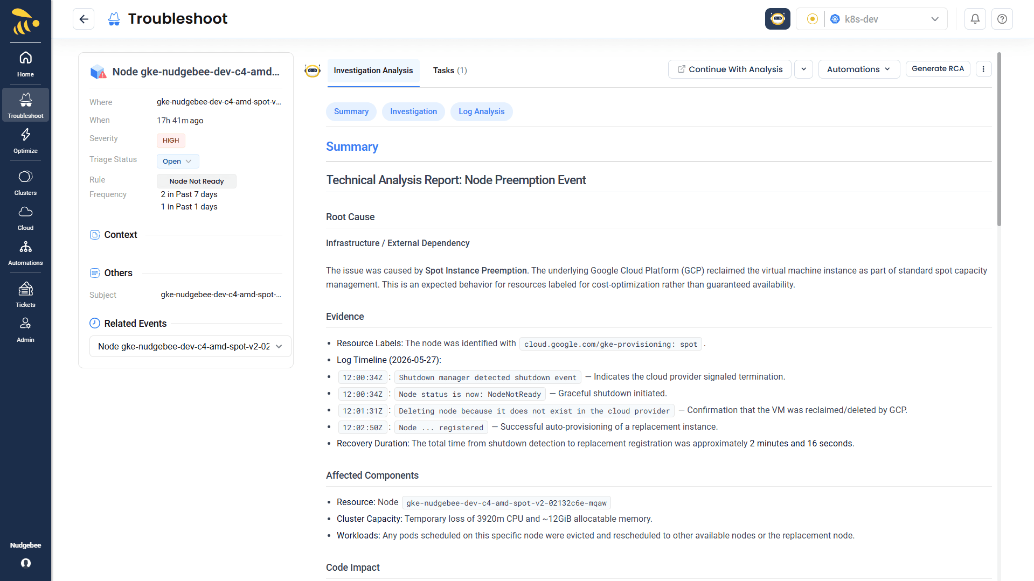
Task: Click the support headset icon at sidebar bottom
Action: [25, 563]
